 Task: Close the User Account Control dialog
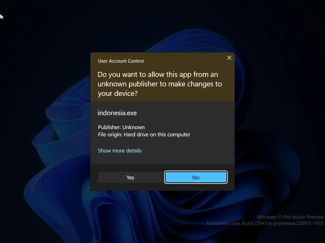tap(229, 58)
